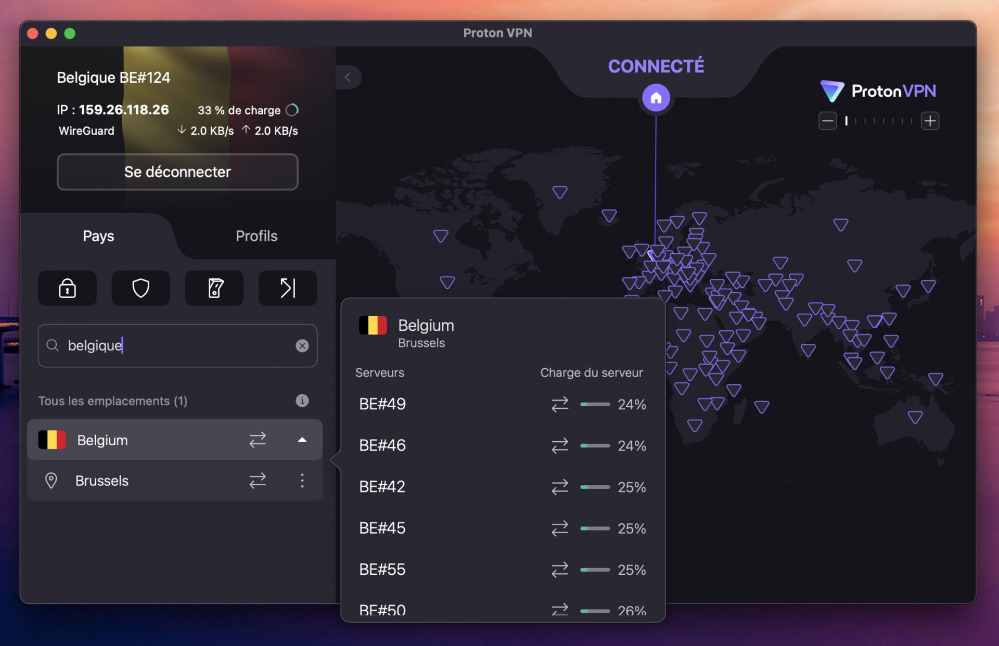Select server BE#46 name
Image resolution: width=999 pixels, height=646 pixels.
coord(382,446)
